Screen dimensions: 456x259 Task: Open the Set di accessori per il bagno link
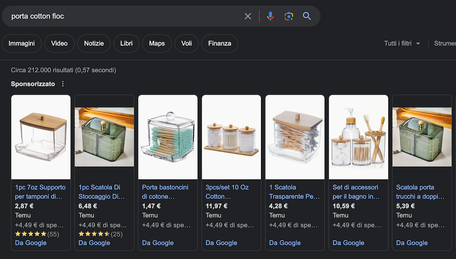(357, 192)
